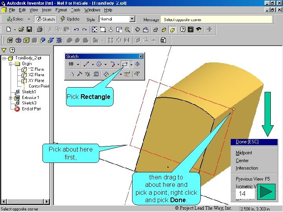Click the Revolve feature icon

pos(18,40)
